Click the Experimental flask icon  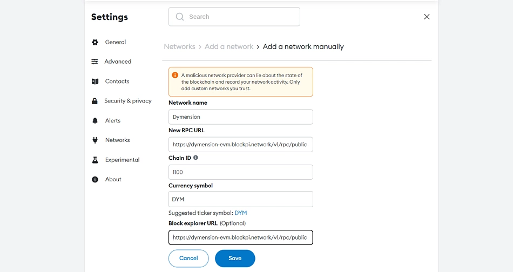point(95,160)
